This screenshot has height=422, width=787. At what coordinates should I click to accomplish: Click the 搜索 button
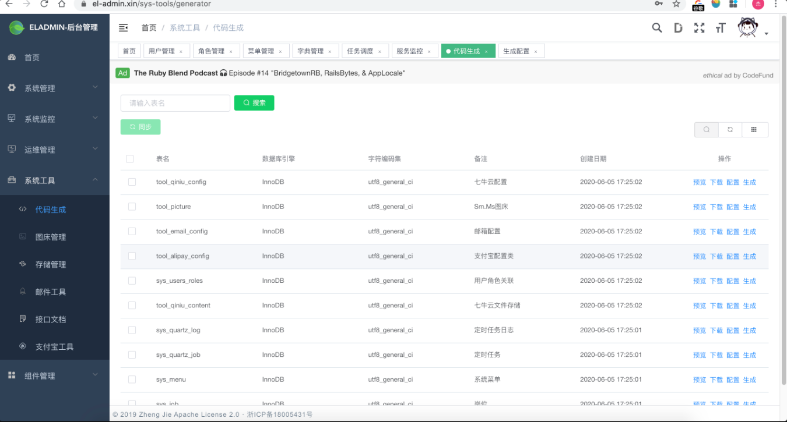[x=254, y=102]
